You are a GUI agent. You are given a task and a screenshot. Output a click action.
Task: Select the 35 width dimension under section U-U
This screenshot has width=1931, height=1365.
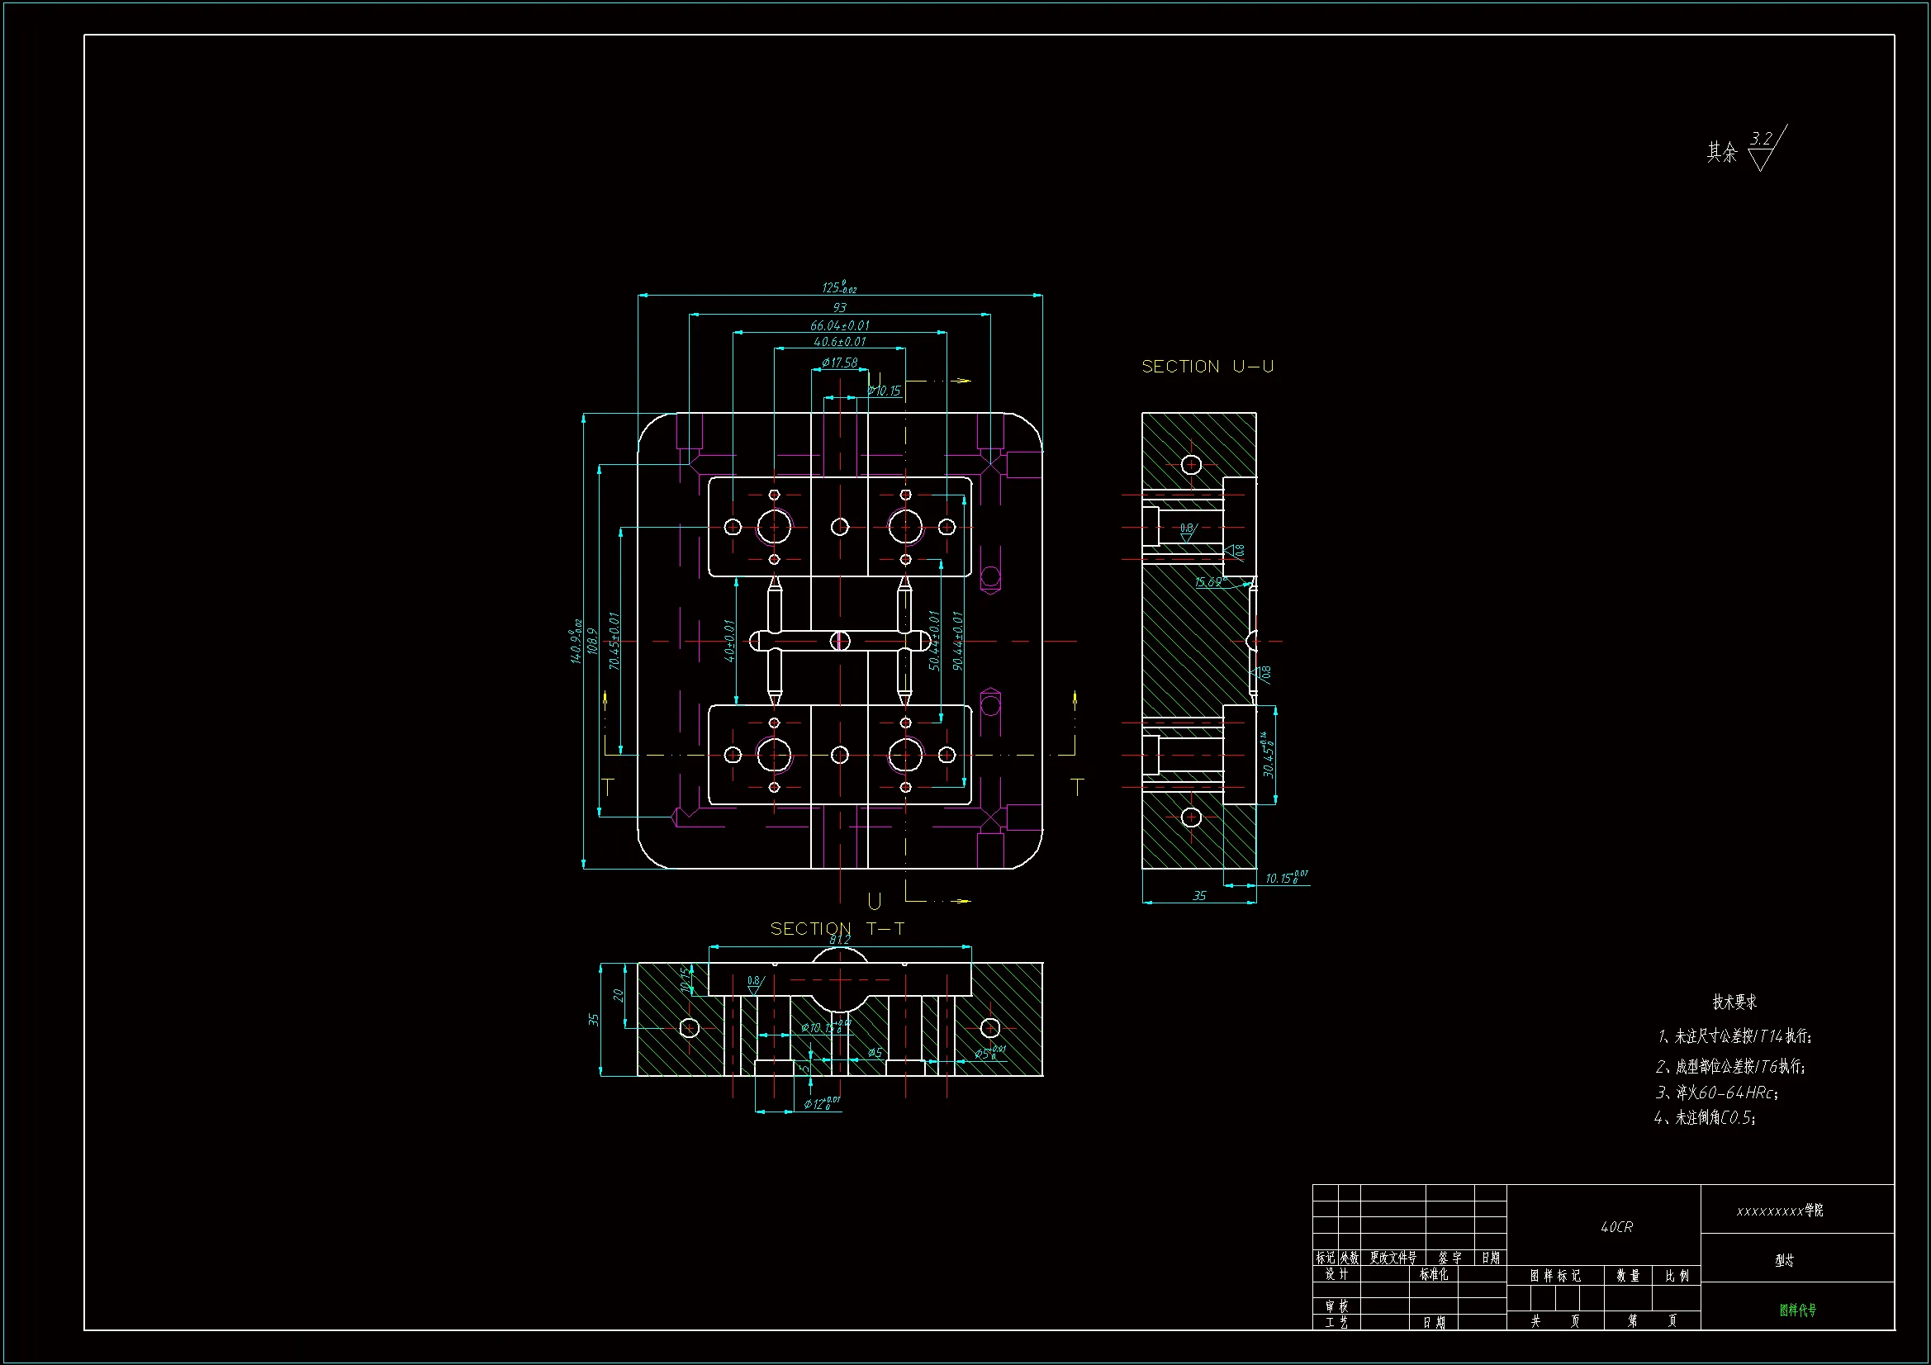(1198, 896)
